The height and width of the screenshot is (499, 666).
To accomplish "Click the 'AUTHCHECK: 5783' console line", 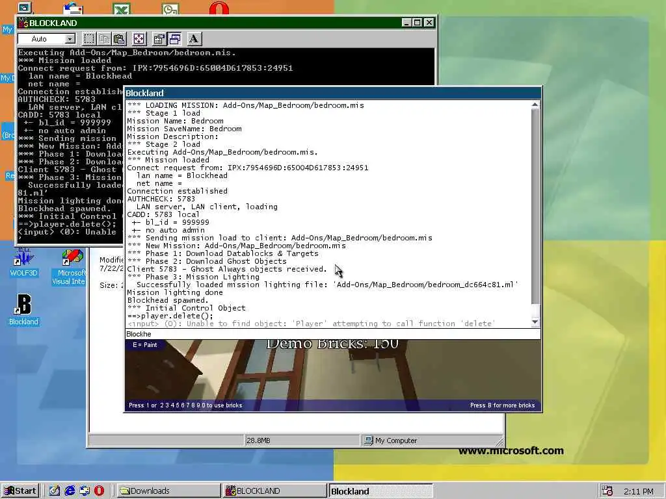I will coord(161,199).
